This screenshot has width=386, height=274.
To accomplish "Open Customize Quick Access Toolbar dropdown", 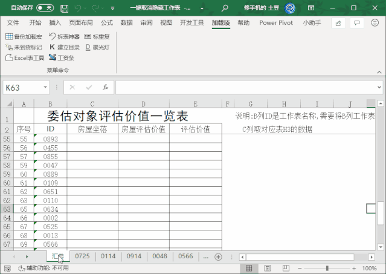I will point(112,8).
